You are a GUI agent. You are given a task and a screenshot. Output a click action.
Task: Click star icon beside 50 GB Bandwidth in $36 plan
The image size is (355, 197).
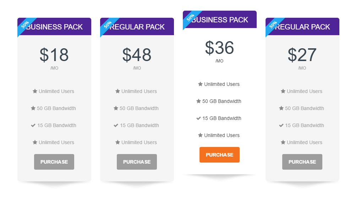point(198,101)
